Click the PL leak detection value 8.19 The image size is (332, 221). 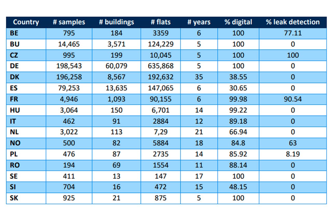pos(293,154)
